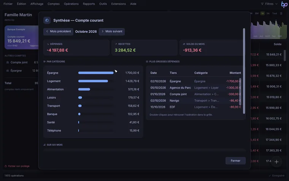Switch chart period to 5A
This screenshot has width=289, height=181.
268,13
